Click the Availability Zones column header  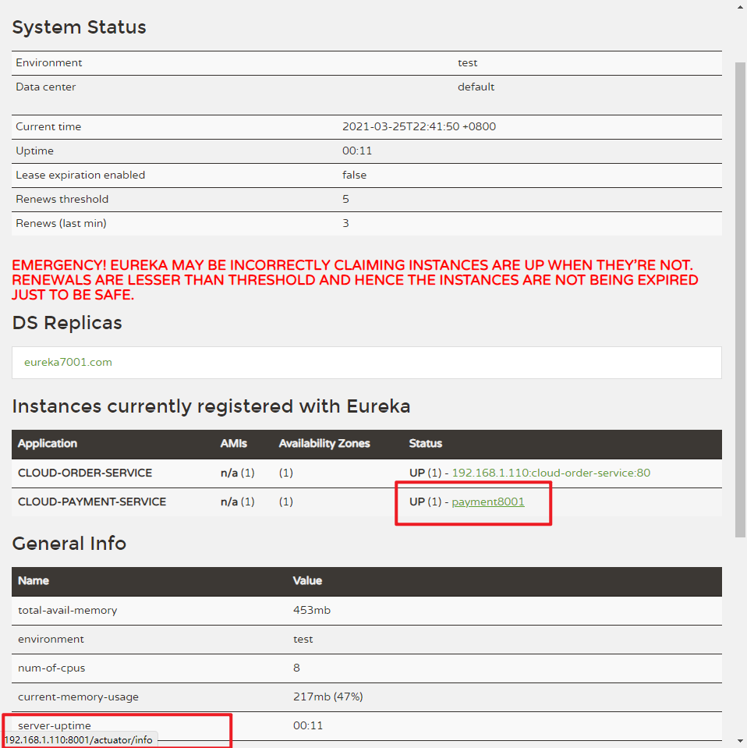click(x=324, y=444)
